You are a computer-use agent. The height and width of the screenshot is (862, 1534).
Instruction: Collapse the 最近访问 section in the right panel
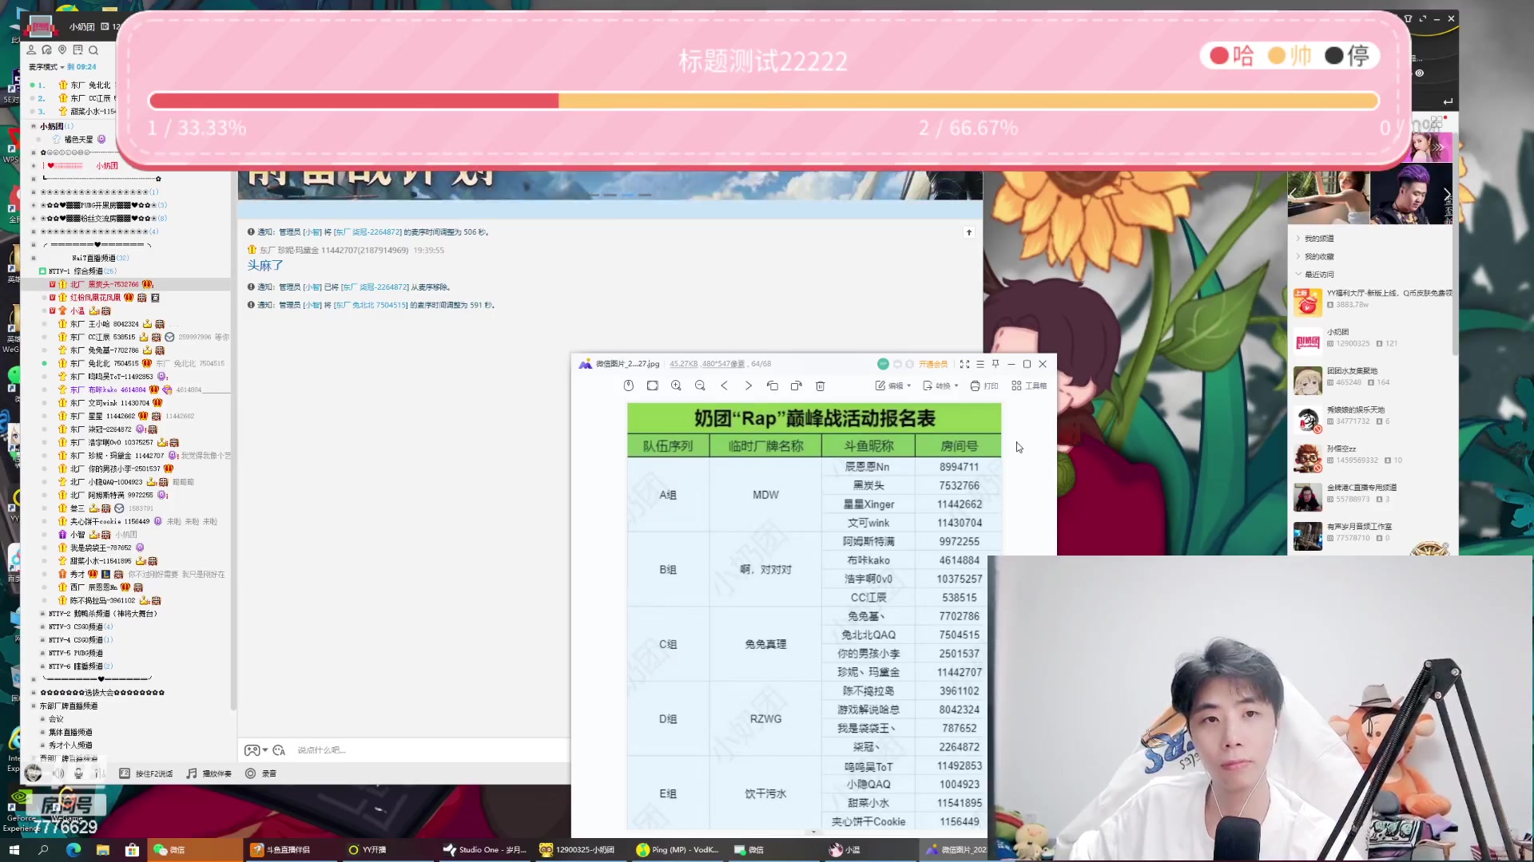pos(1298,274)
